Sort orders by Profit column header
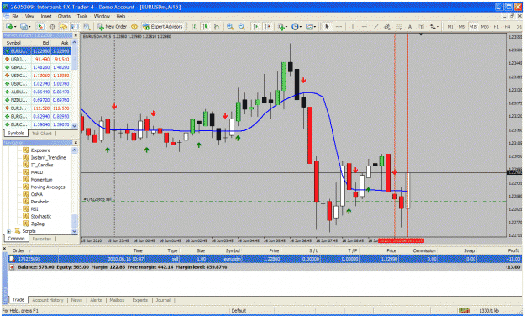 513,250
